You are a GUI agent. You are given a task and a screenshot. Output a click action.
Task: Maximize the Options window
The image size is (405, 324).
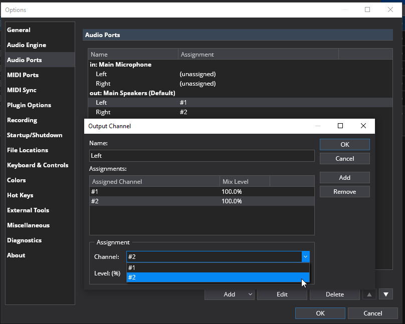click(367, 10)
